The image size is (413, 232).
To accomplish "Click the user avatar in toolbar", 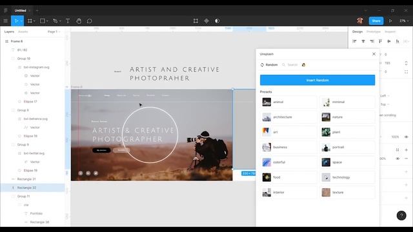I will click(x=360, y=21).
